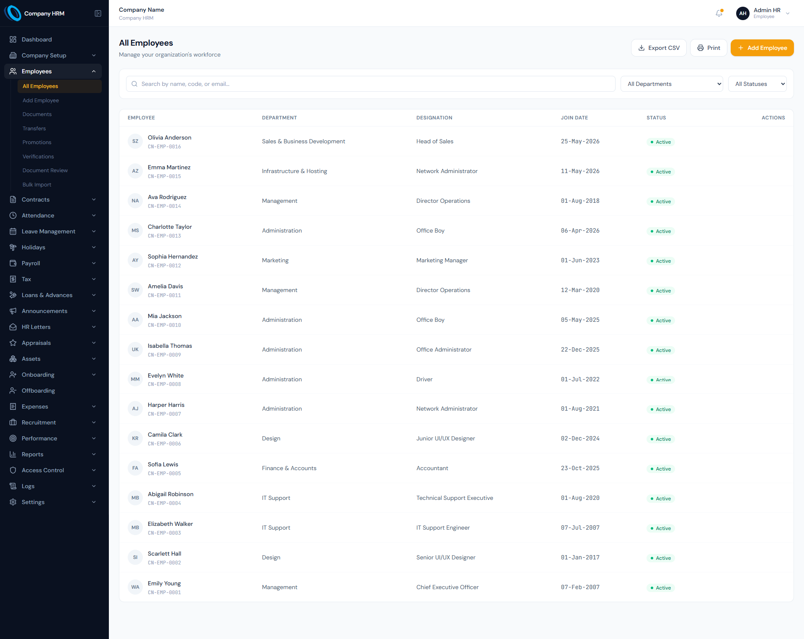This screenshot has height=639, width=804.
Task: Click the Chief Executive Officer designation
Action: [x=447, y=587]
